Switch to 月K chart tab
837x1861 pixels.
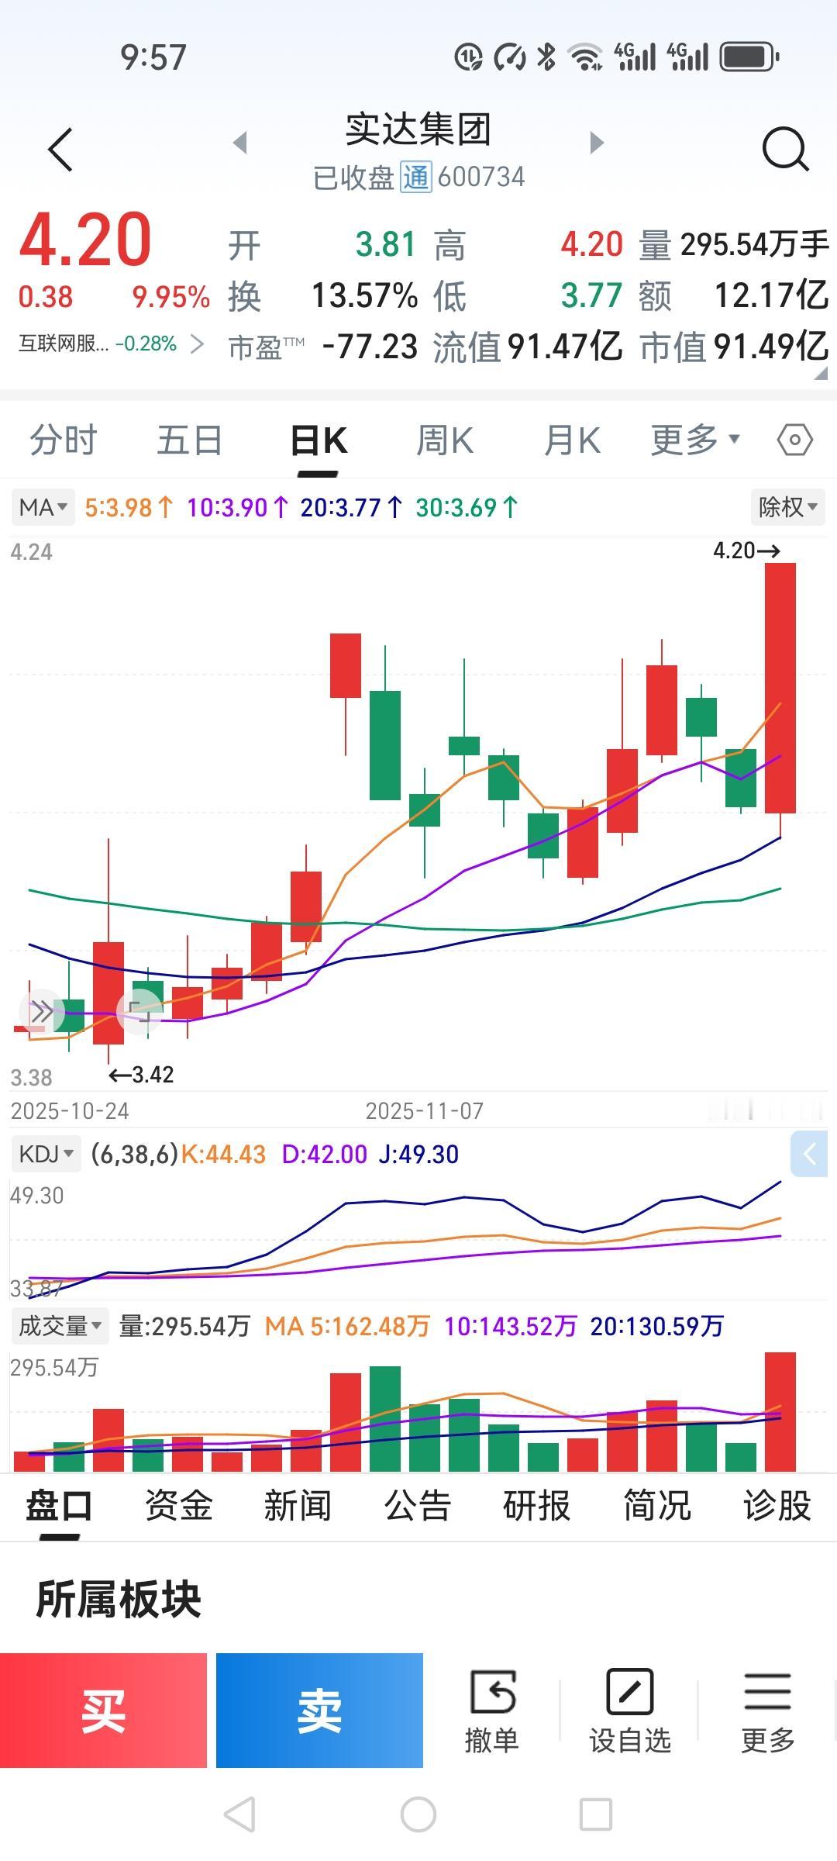pos(572,440)
